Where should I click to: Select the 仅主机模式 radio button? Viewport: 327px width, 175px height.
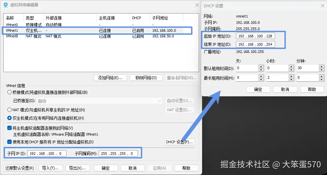point(9,118)
